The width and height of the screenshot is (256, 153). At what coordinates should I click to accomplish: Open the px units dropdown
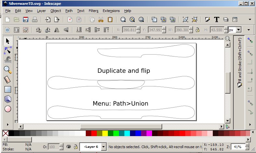point(235,30)
